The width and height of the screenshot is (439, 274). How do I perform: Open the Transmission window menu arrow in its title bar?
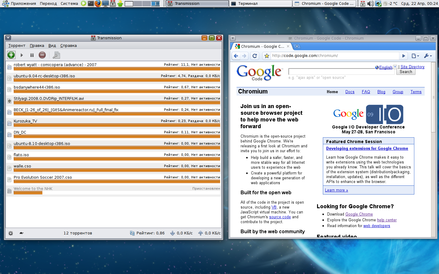click(8, 38)
